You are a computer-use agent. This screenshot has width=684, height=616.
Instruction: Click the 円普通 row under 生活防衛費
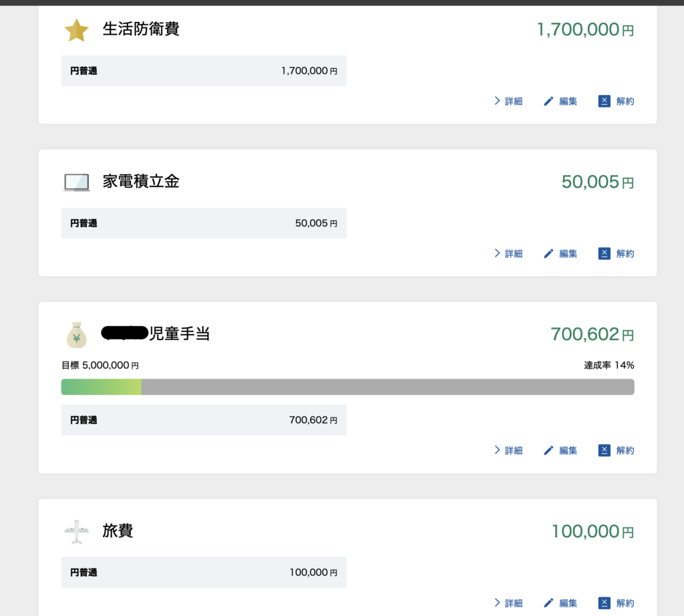coord(204,71)
